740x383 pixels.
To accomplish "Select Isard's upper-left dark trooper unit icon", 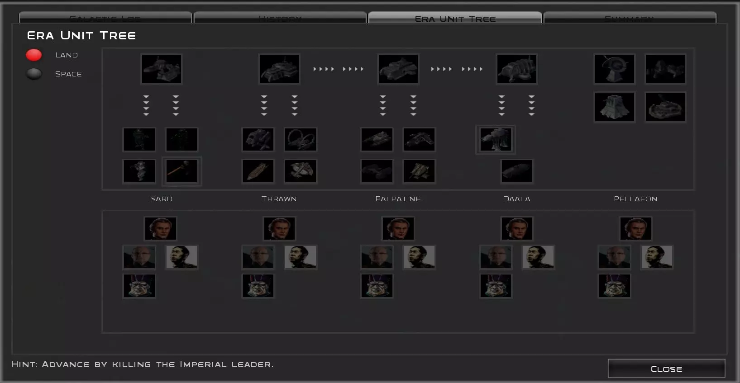I will 139,139.
